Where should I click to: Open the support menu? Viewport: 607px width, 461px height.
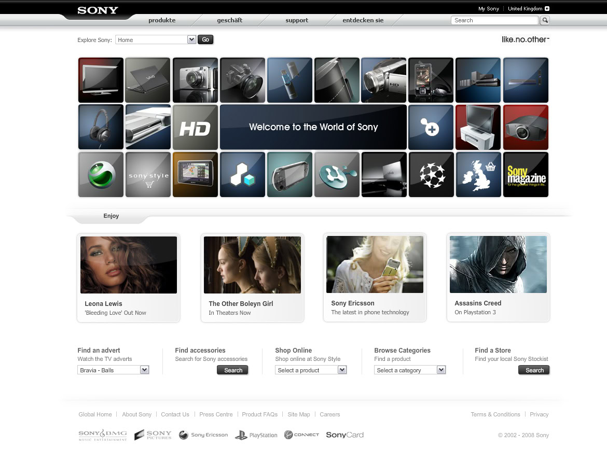pyautogui.click(x=297, y=20)
